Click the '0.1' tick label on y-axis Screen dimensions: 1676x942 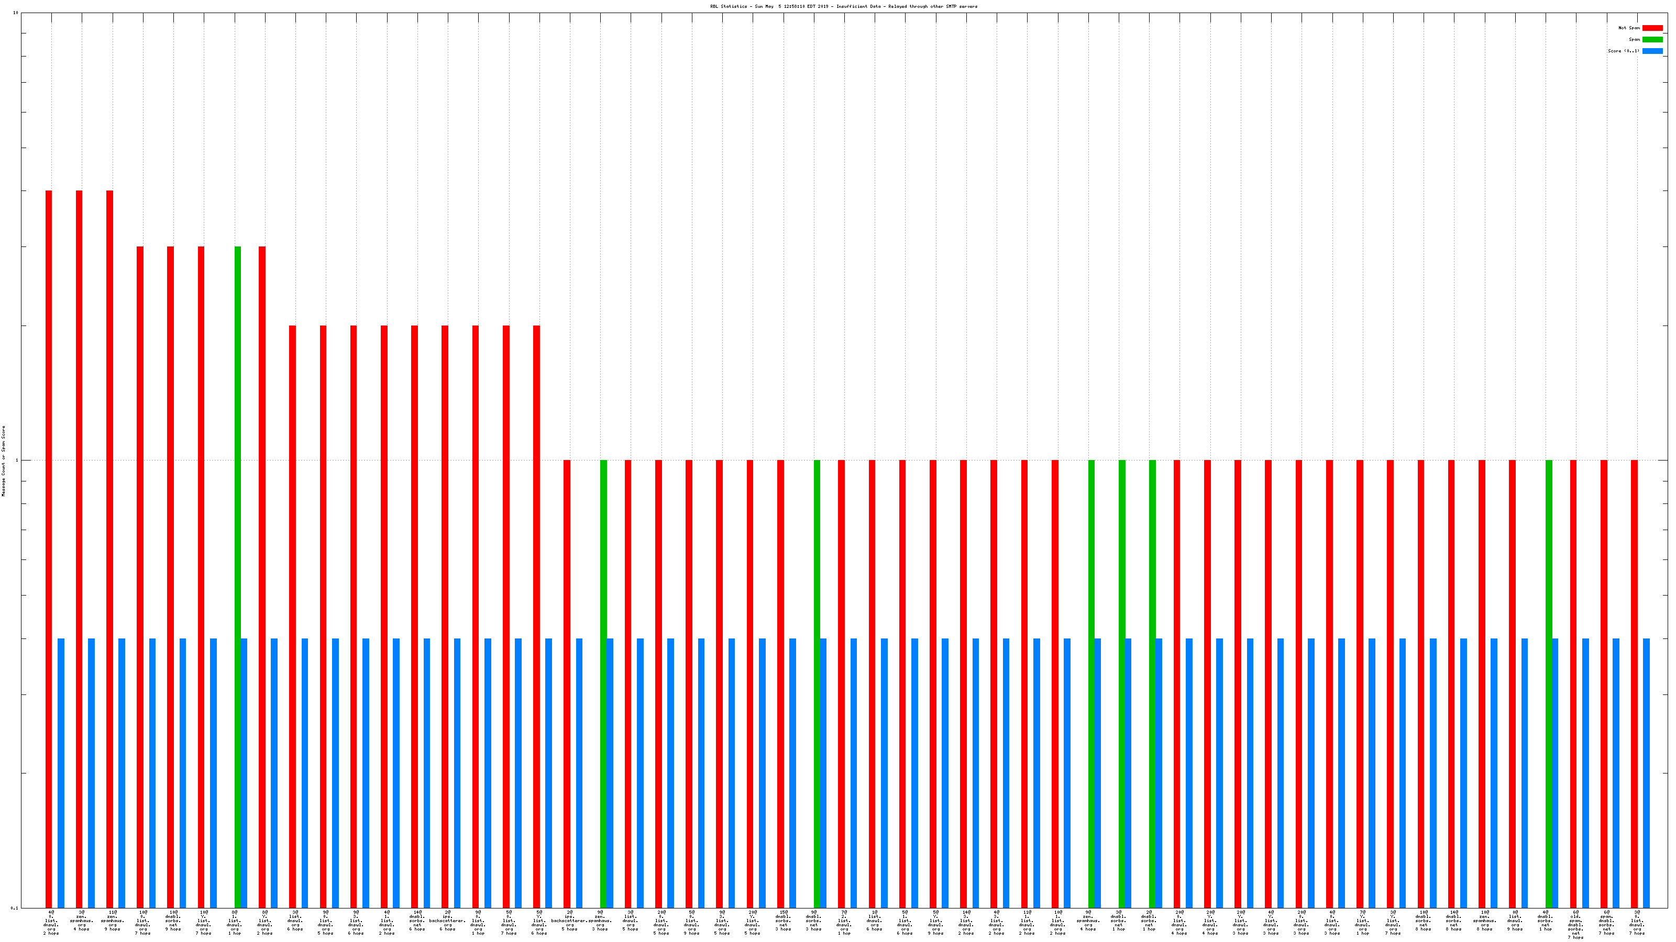[14, 907]
